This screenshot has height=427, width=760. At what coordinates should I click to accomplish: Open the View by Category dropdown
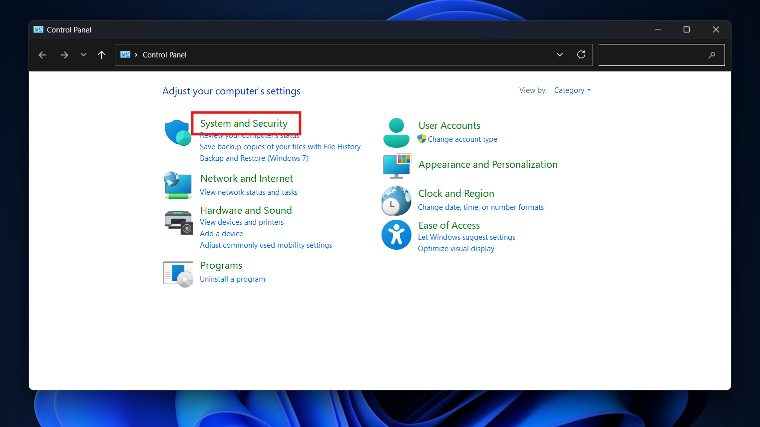coord(572,90)
